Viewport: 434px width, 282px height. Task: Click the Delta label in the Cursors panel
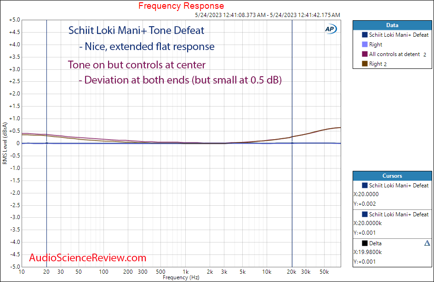coord(375,243)
